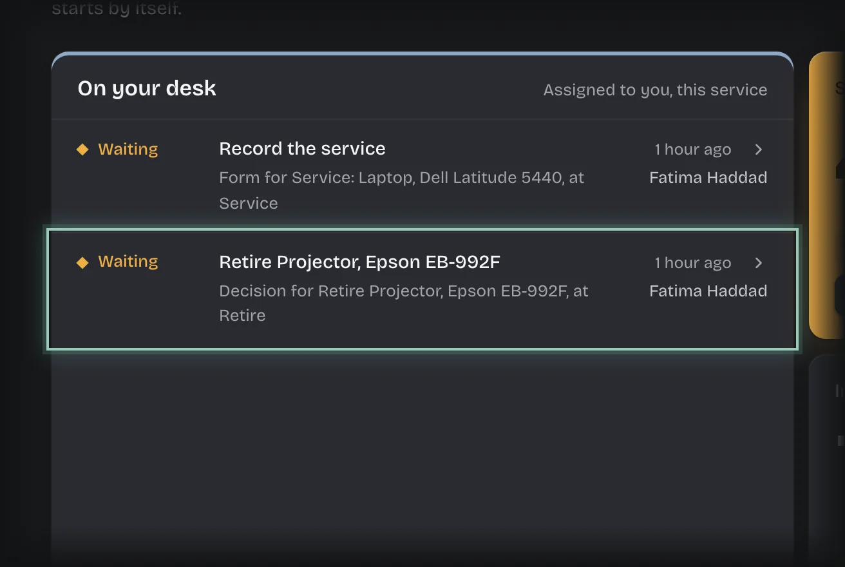Click the "Waiting" status in the Record the service row
This screenshot has height=567, width=845.
pos(128,149)
